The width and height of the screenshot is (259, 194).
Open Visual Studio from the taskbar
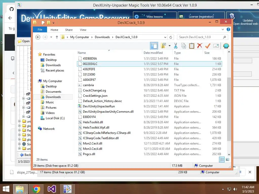click(52, 189)
